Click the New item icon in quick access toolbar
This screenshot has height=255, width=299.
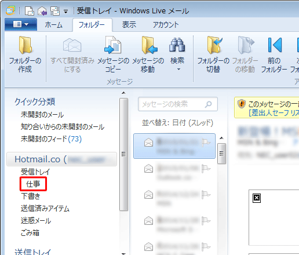click(x=30, y=11)
